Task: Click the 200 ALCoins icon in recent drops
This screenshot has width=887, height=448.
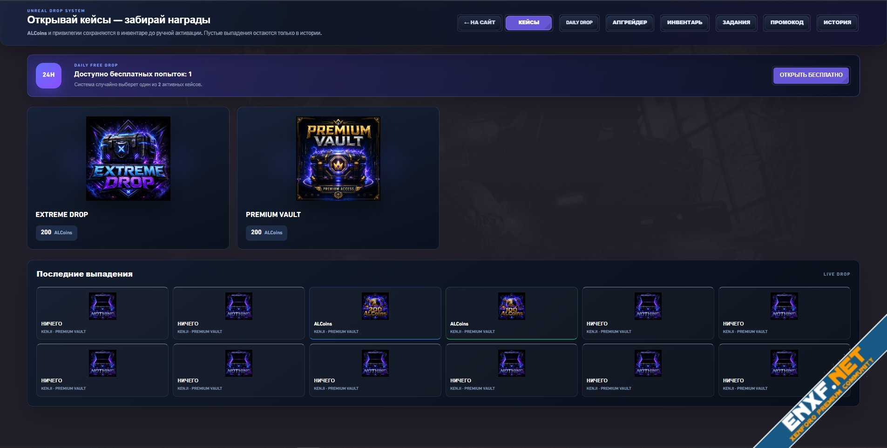Action: [375, 306]
